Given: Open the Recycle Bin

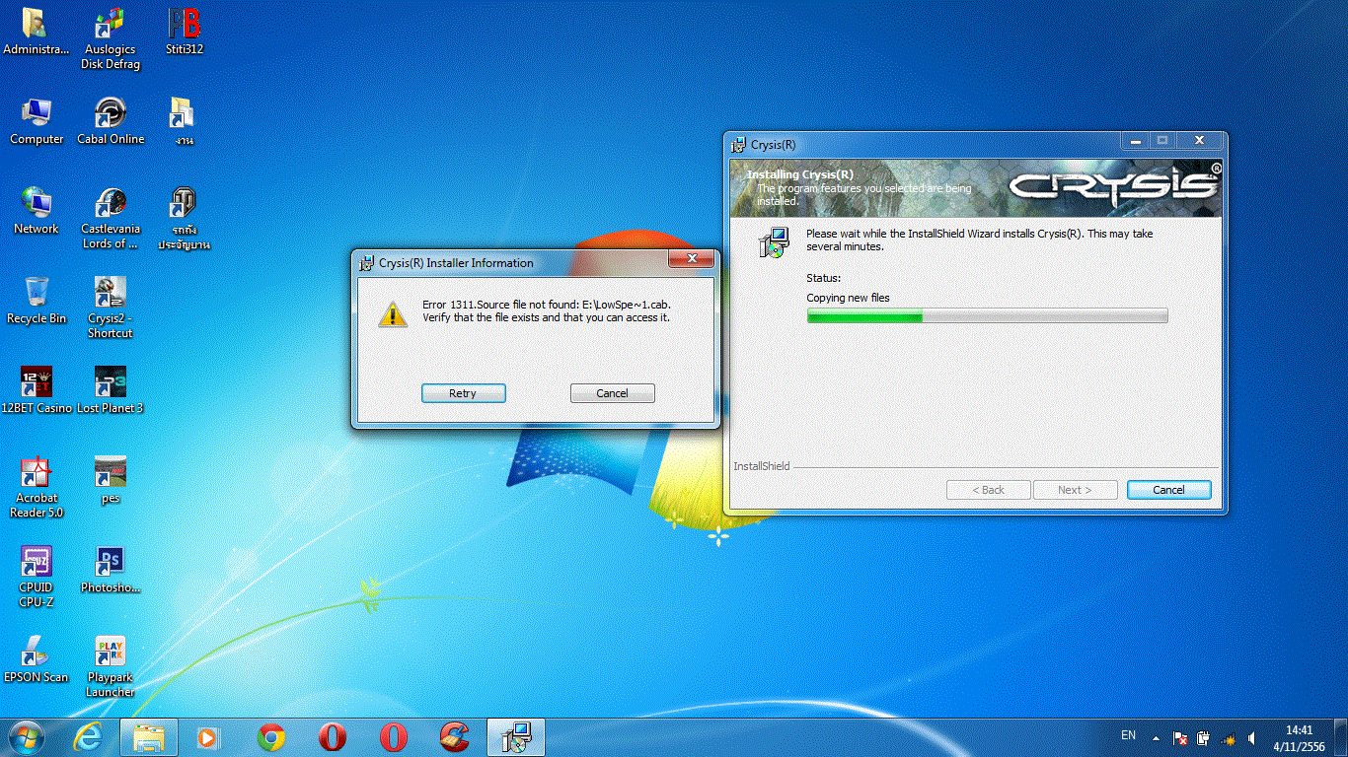Looking at the screenshot, I should (37, 299).
